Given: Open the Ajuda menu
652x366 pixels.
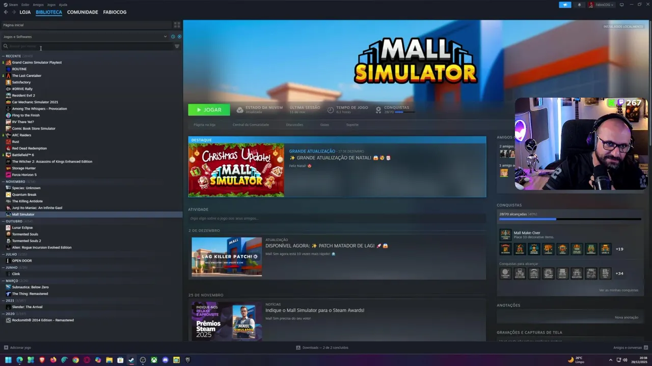Looking at the screenshot, I should 63,5.
